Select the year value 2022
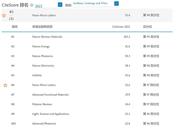Viewport: 173px width, 129px height. coord(39,6)
